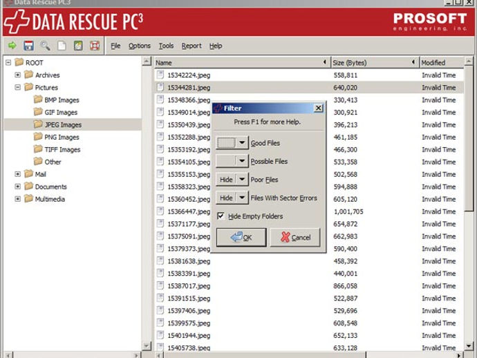
Task: Select the 866,058 size value
Action: tap(345, 286)
